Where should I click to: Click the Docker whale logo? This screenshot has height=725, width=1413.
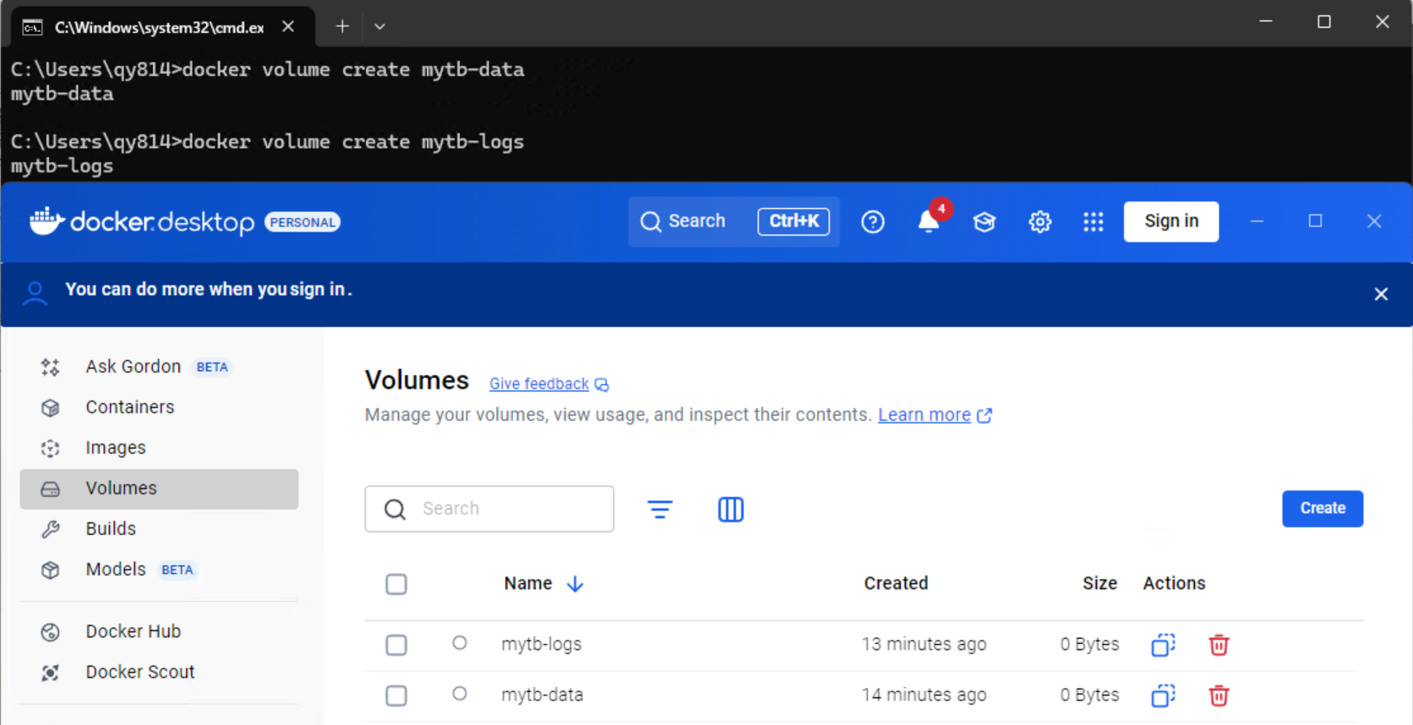point(46,221)
